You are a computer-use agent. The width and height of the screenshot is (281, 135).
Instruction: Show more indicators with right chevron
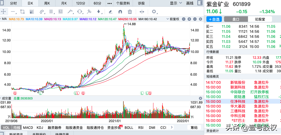point(172,127)
